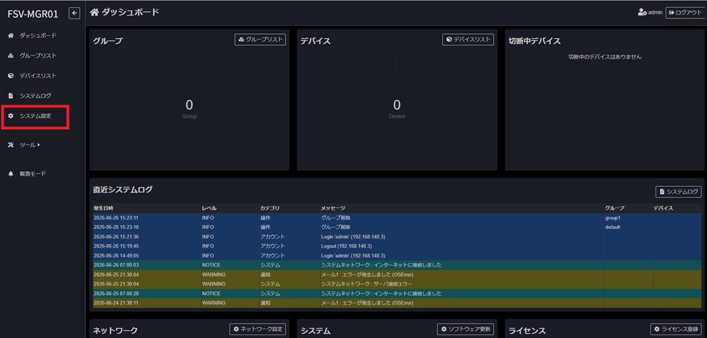Click the グループリスト button in group card
707x338 pixels.
coord(260,40)
